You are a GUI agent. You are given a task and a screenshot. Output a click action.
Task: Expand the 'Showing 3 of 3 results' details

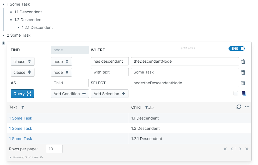click(x=11, y=157)
